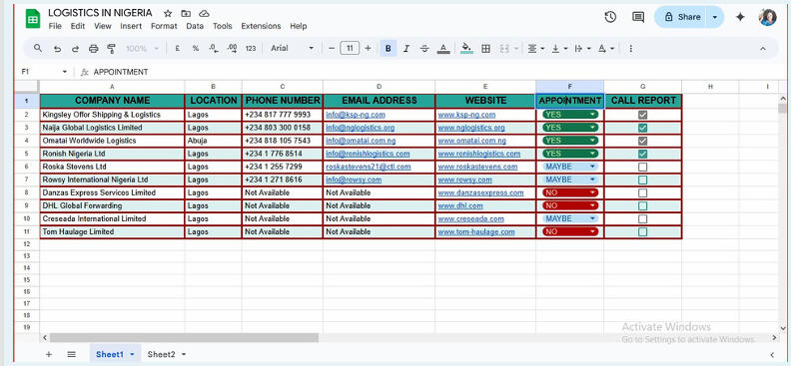
Task: Click the Google Sheets home icon
Action: 33,19
